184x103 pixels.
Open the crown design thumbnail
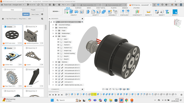[34, 56]
